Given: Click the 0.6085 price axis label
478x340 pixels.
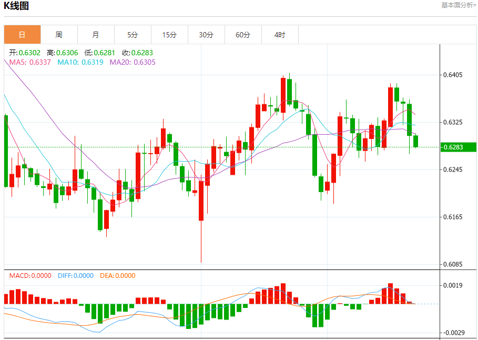Looking at the screenshot, I should pyautogui.click(x=453, y=264).
